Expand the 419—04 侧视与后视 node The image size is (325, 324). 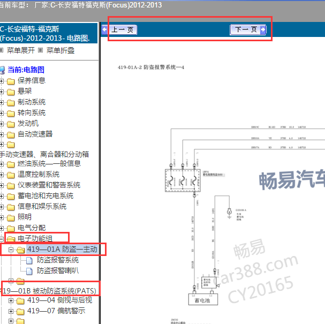(x=11, y=300)
